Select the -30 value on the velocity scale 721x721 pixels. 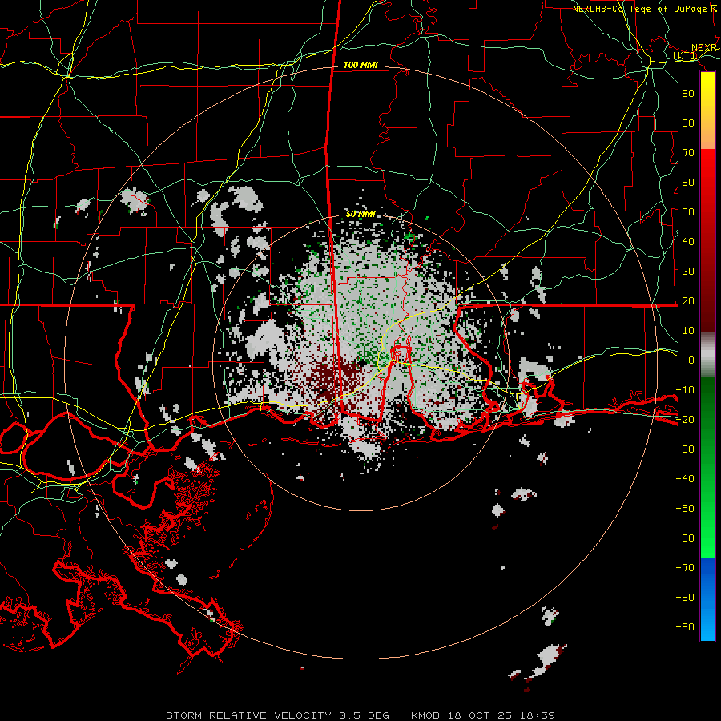point(685,449)
